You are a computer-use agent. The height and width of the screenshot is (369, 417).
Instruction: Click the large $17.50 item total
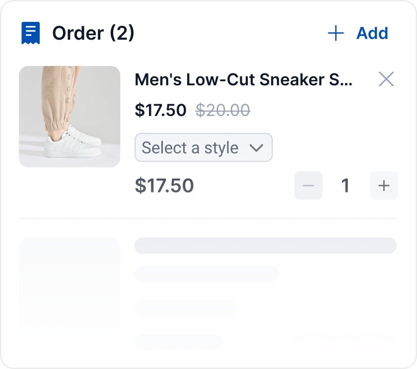point(164,185)
